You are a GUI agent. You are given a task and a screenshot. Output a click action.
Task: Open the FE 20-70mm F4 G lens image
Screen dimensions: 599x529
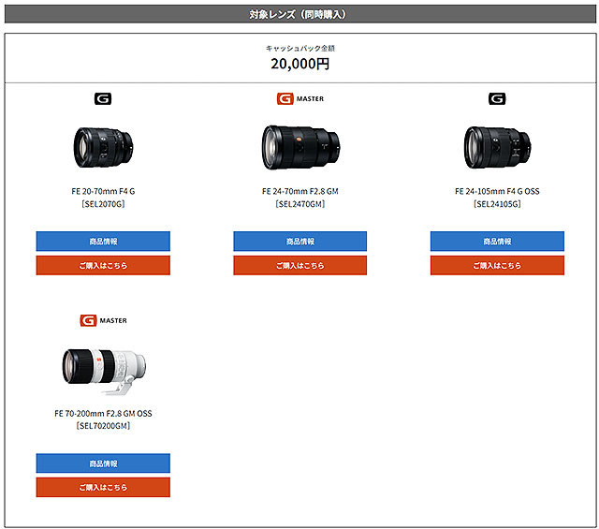tap(103, 144)
